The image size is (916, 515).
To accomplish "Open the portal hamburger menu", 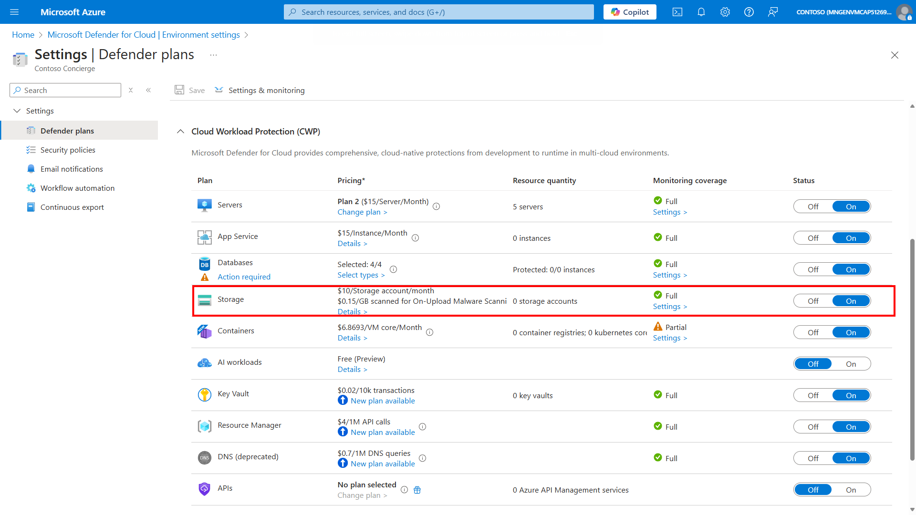I will (x=14, y=12).
